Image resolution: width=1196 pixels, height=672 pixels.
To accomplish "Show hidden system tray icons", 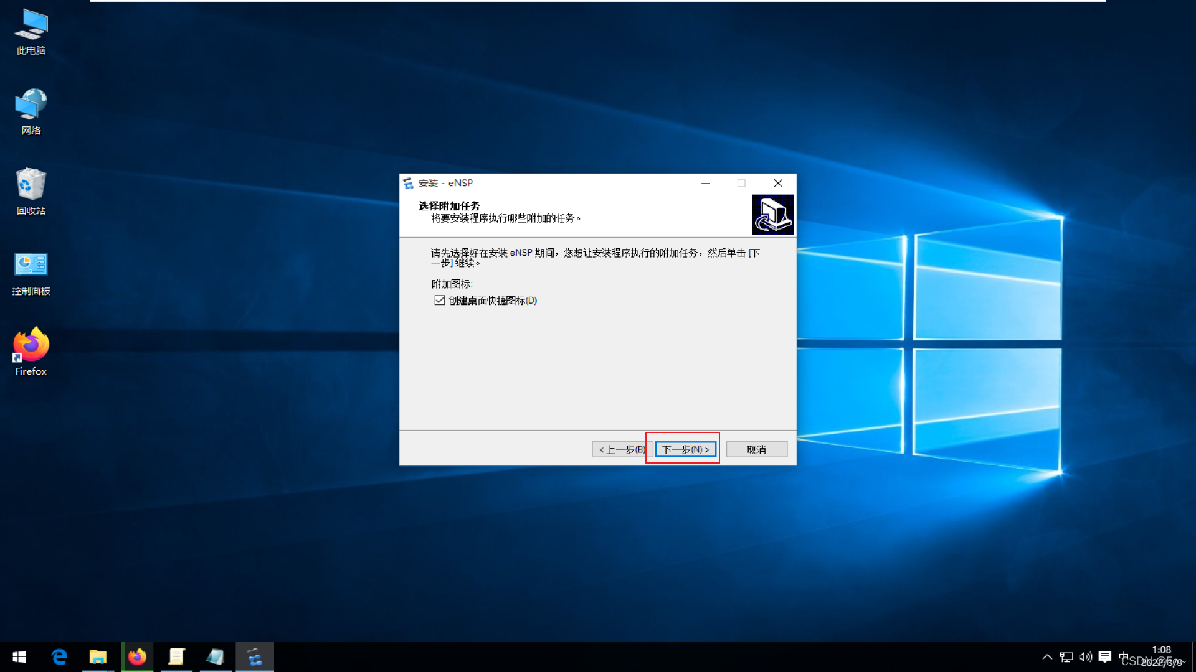I will 1047,657.
